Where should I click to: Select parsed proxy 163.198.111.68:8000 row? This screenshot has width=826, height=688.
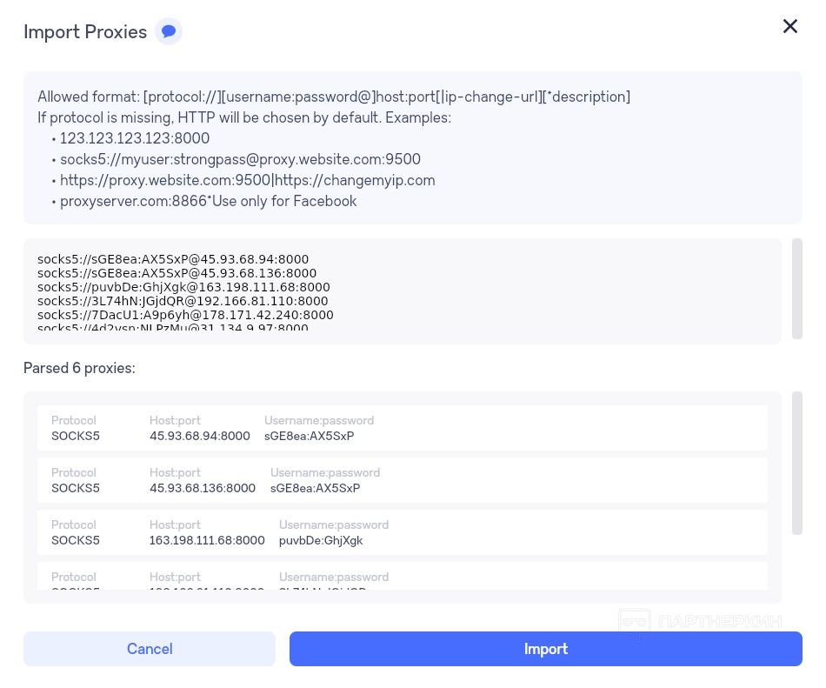(x=402, y=532)
